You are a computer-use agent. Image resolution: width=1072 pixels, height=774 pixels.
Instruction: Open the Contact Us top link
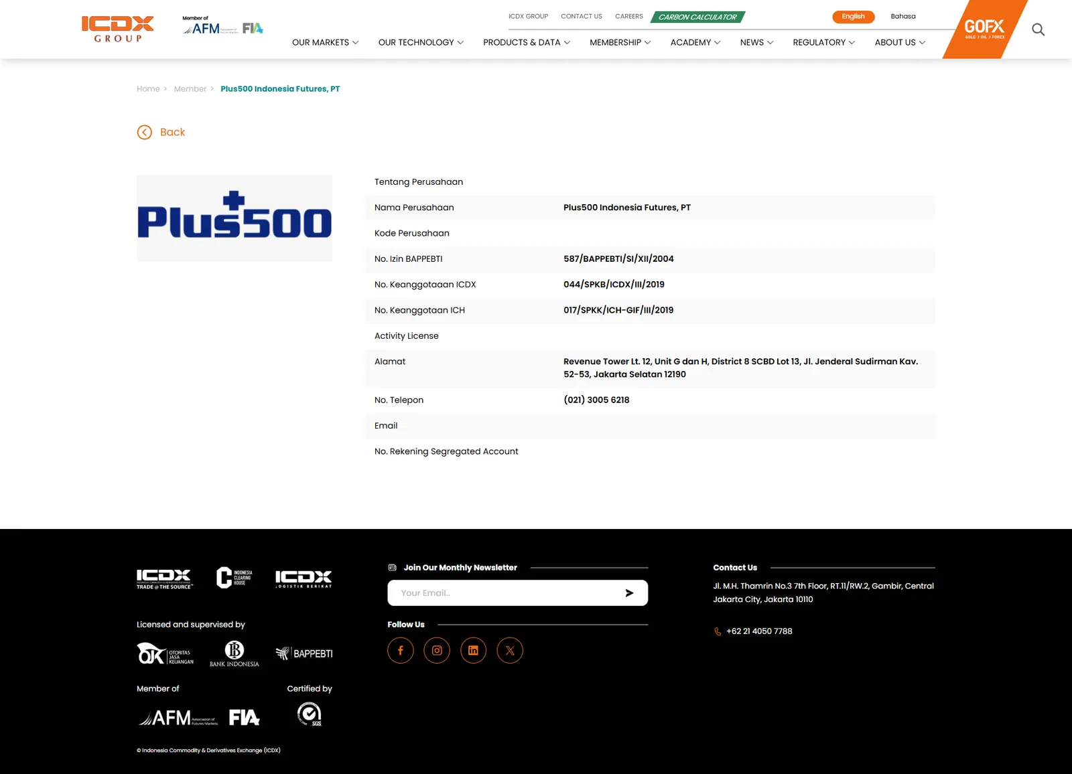pyautogui.click(x=582, y=17)
